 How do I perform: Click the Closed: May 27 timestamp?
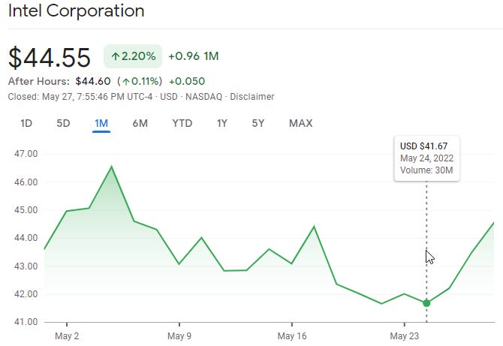80,97
